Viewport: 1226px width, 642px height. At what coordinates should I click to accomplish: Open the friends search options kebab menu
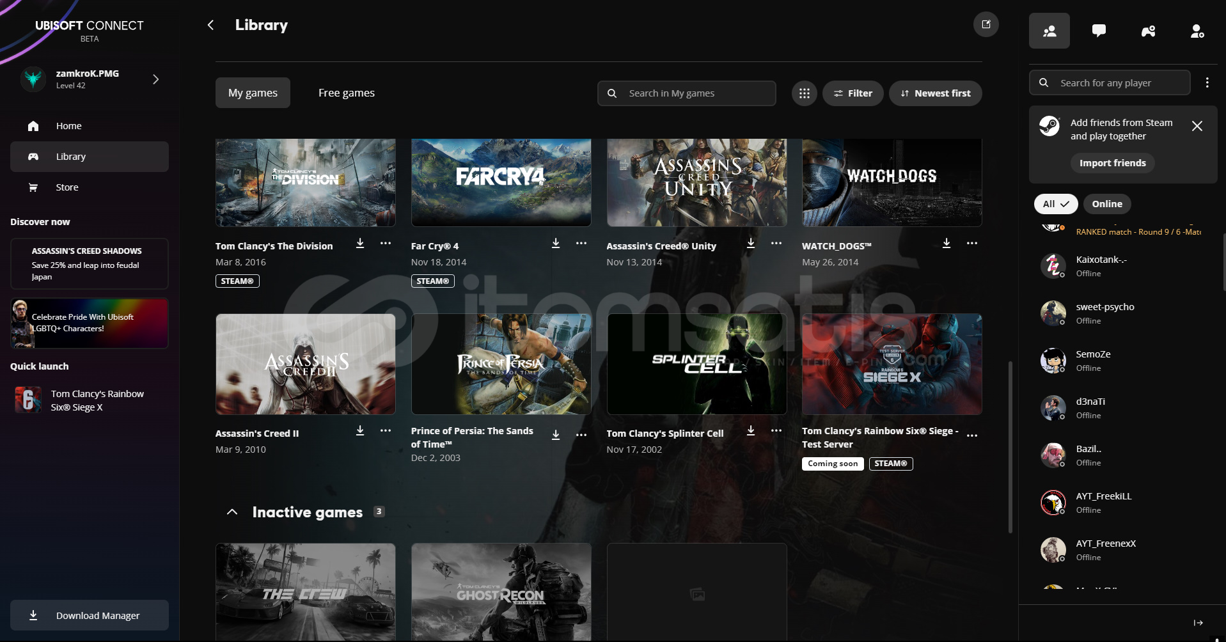(x=1207, y=82)
